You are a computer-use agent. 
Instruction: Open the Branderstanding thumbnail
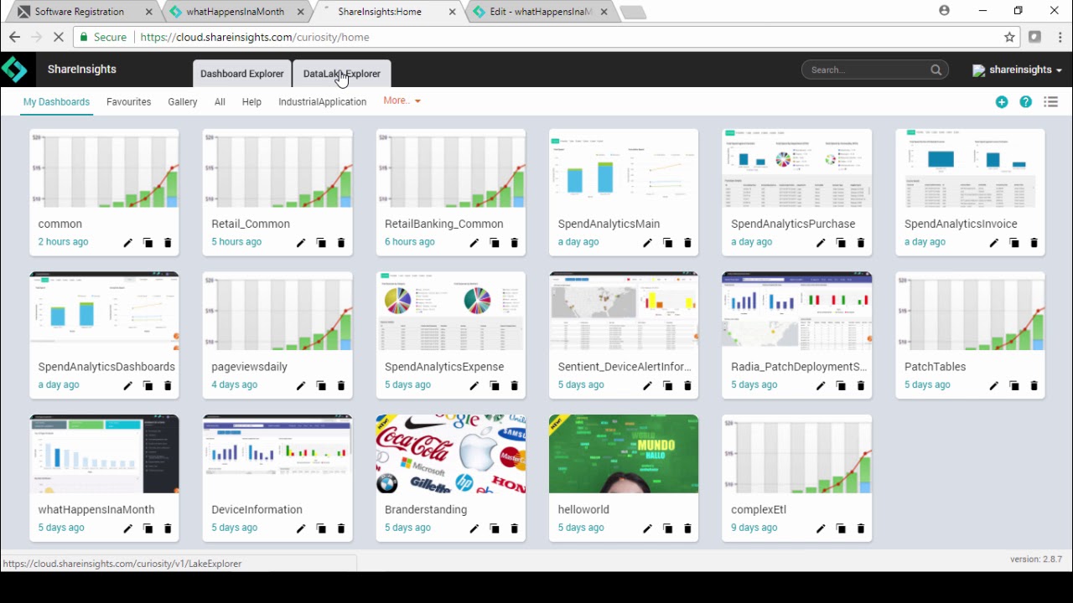tap(451, 454)
